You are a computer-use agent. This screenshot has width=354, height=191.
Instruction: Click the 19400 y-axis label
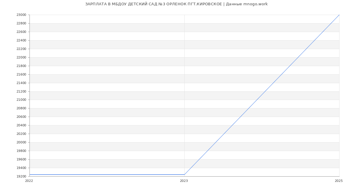21,168
